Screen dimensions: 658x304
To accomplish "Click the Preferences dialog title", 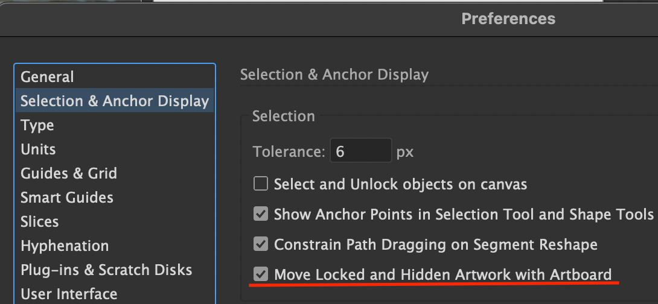I will (x=508, y=19).
